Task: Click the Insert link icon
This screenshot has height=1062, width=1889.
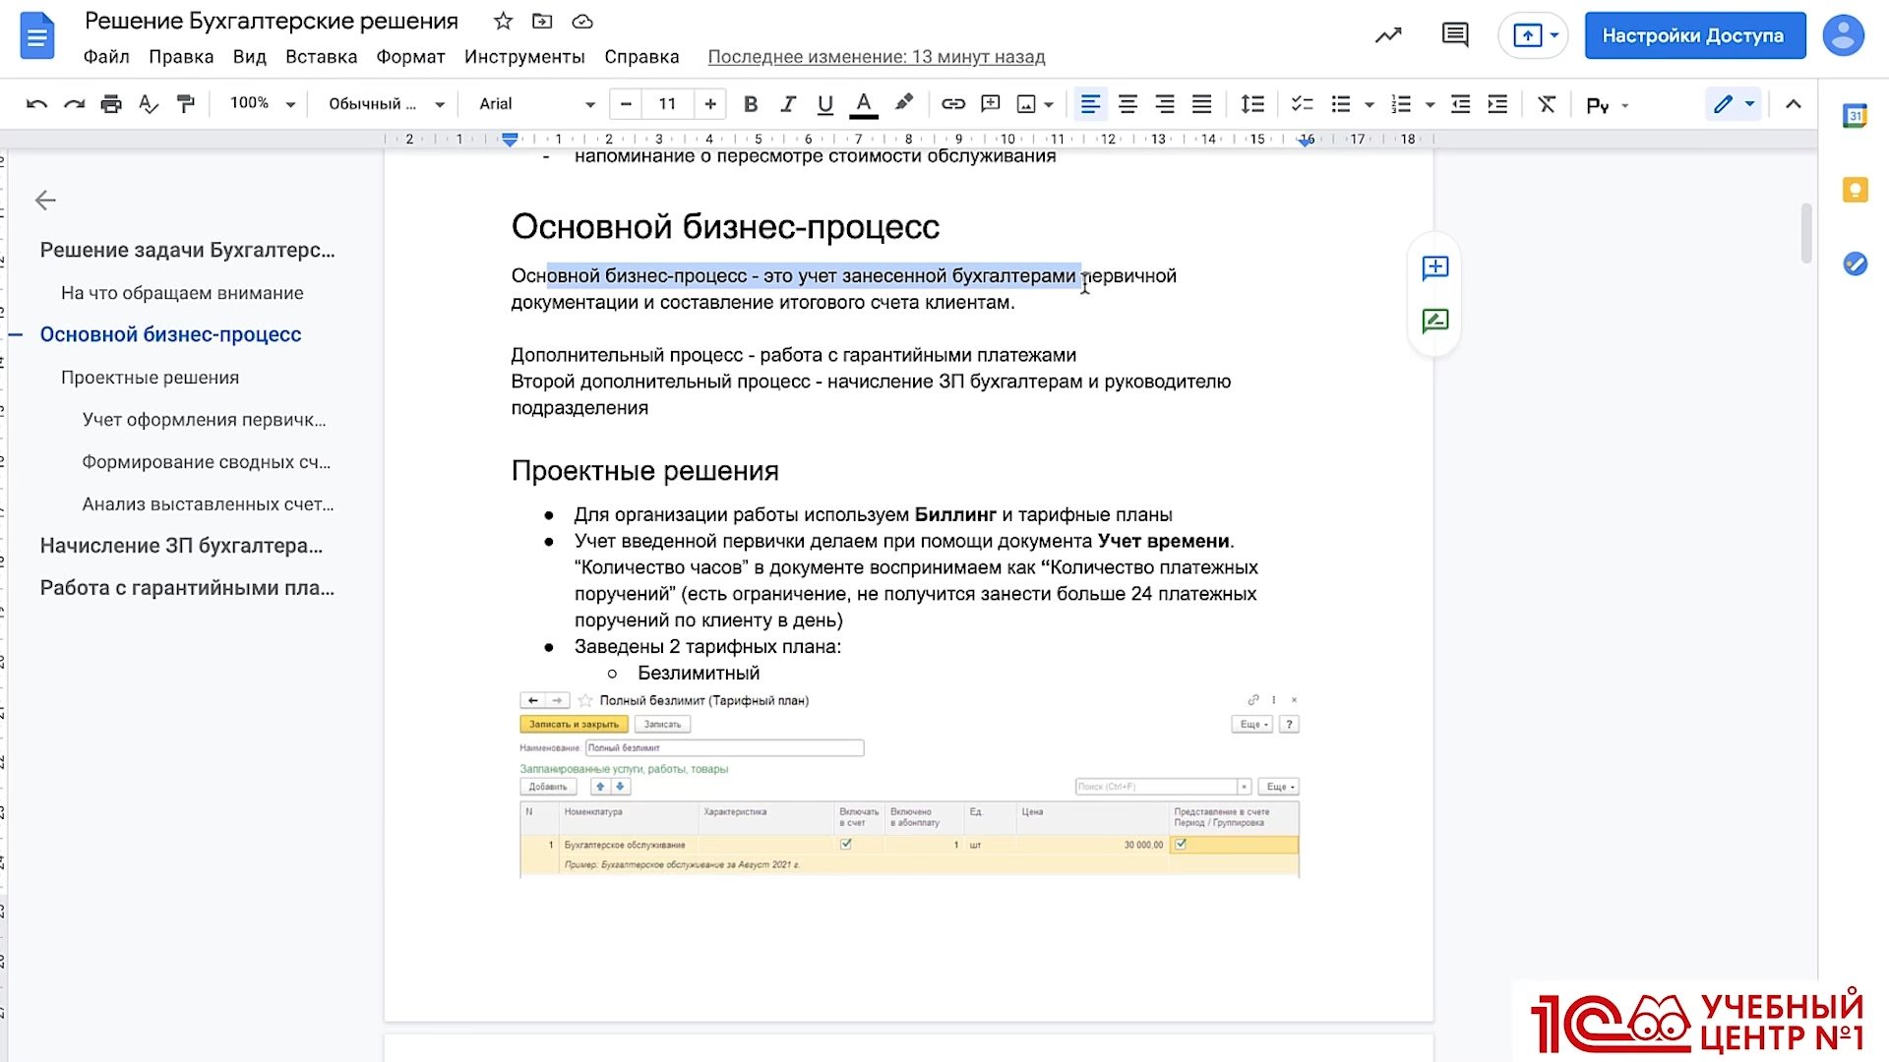Action: point(952,104)
